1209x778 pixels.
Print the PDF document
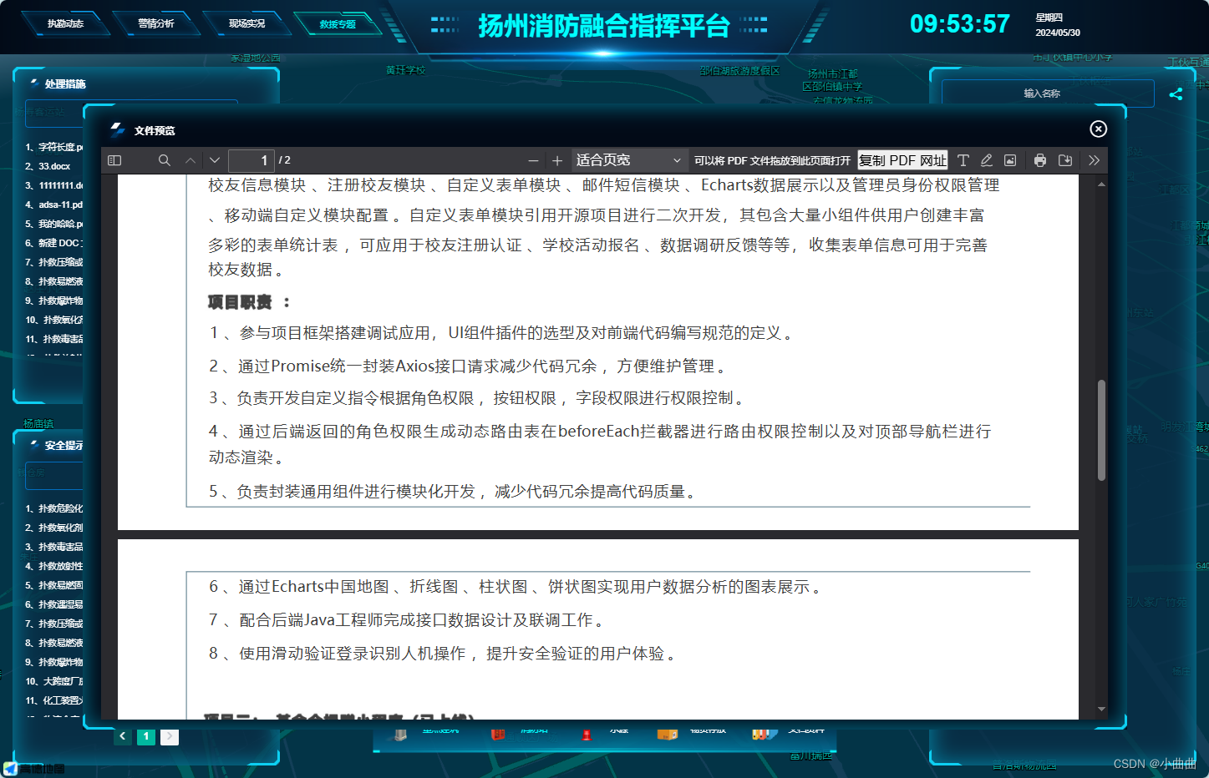1040,160
